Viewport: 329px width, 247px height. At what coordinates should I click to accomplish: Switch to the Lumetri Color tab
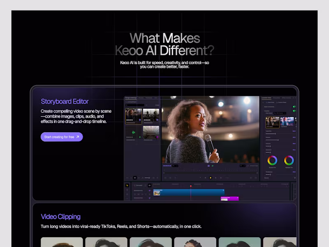(266, 98)
